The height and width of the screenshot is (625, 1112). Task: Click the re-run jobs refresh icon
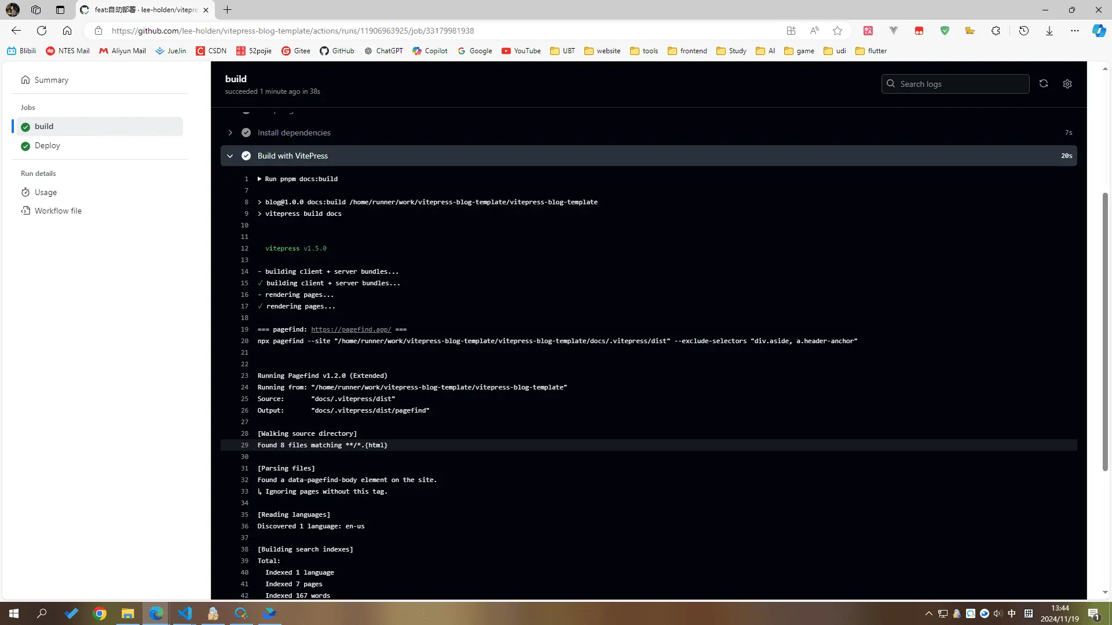pos(1044,84)
